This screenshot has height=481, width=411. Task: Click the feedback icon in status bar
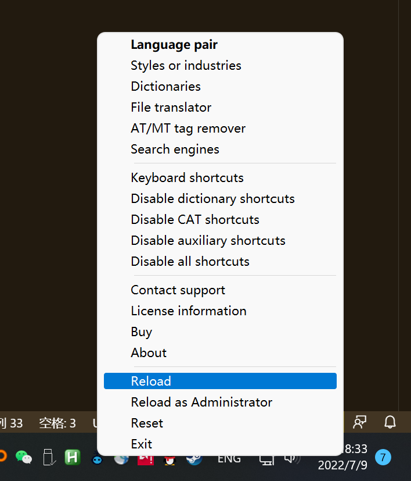point(360,422)
